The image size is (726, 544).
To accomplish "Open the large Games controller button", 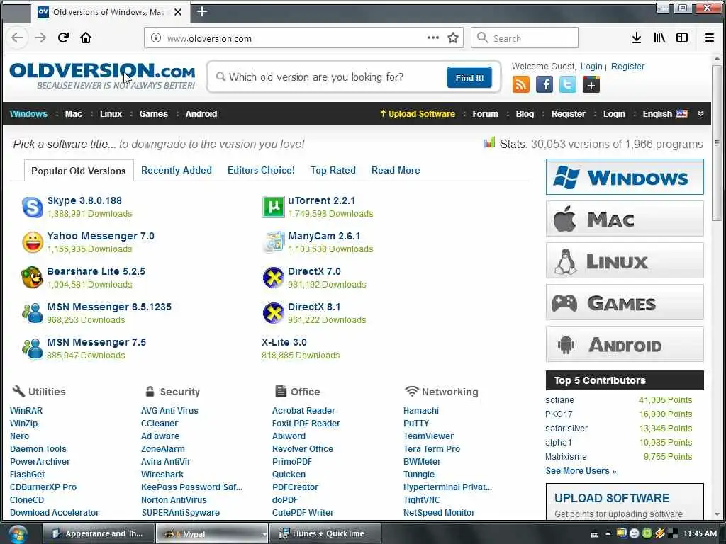I will tap(625, 302).
